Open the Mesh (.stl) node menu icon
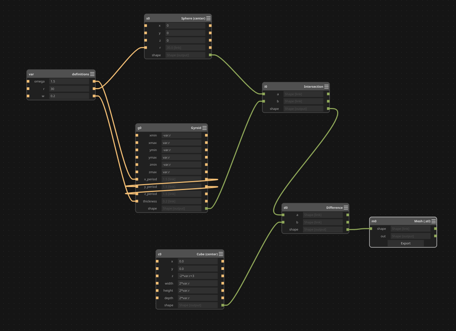 coord(433,222)
